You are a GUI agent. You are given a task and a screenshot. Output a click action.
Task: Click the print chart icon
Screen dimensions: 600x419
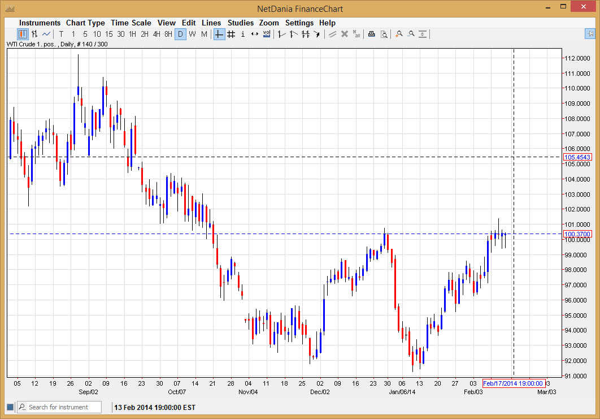[371, 34]
